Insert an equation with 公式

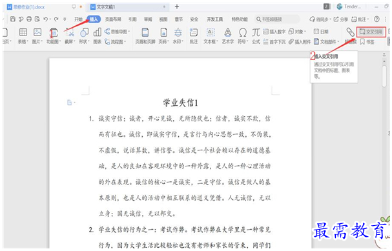coord(256,36)
